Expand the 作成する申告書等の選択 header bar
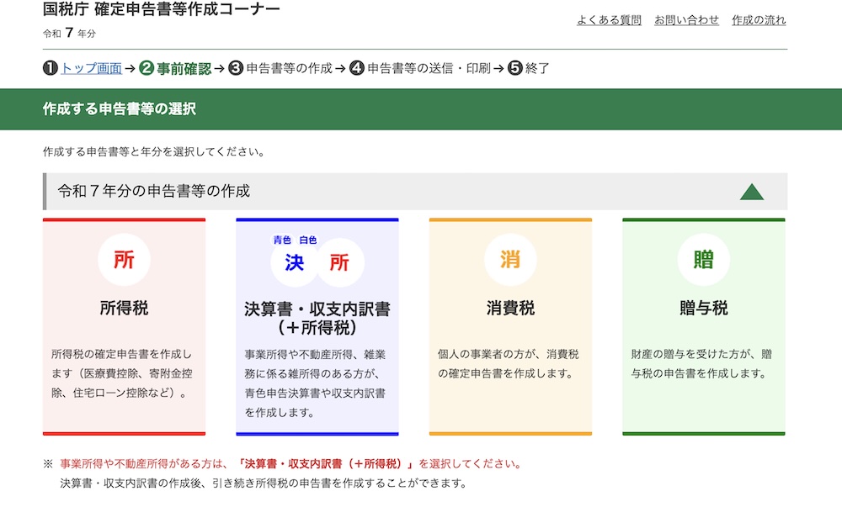Viewport: 842px width, 507px height. (118, 109)
